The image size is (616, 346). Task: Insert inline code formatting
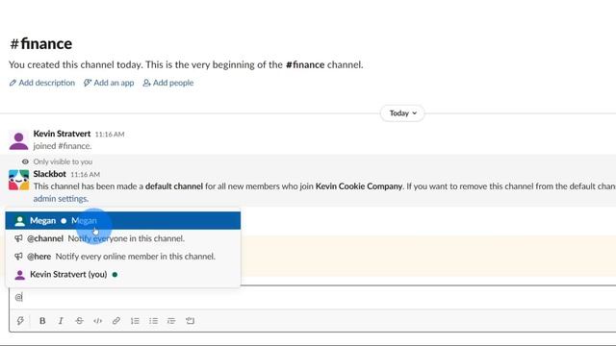click(98, 321)
